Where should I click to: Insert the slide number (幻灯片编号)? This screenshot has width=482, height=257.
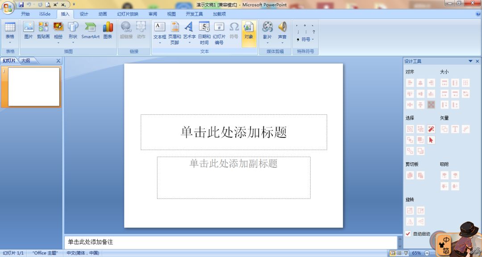(x=219, y=32)
